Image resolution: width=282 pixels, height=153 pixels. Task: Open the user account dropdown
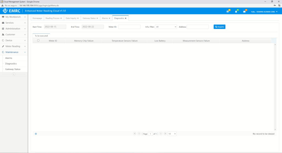coord(264,12)
